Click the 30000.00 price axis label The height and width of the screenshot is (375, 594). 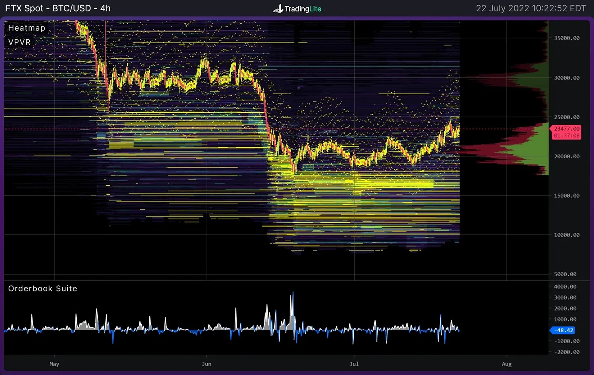coord(567,78)
